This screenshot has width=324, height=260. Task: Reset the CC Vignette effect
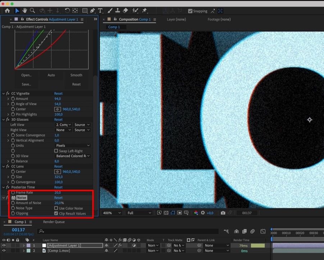click(x=58, y=93)
